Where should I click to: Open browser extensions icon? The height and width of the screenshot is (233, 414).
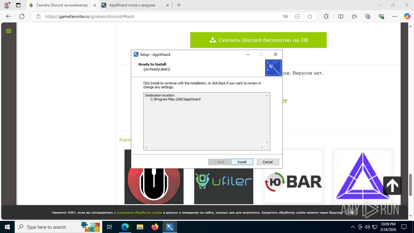pos(326,16)
